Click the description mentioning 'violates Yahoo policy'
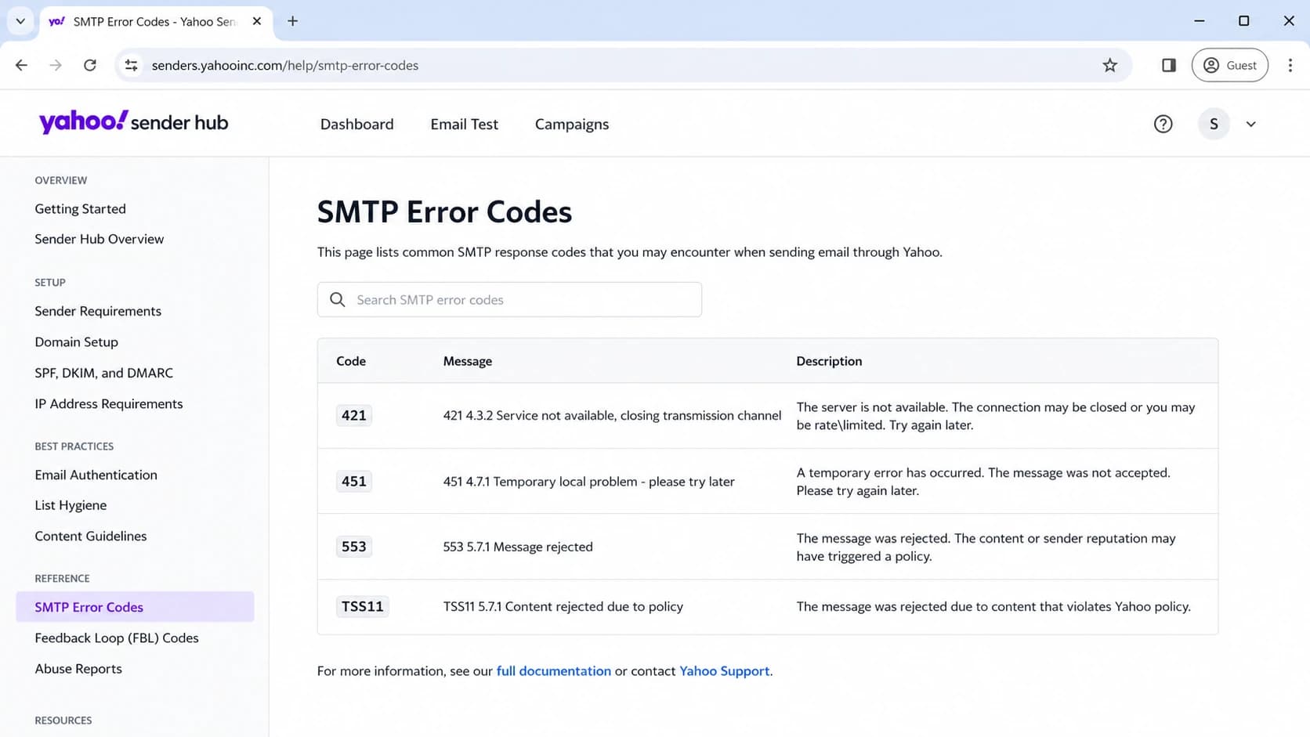1310x737 pixels. tap(993, 606)
